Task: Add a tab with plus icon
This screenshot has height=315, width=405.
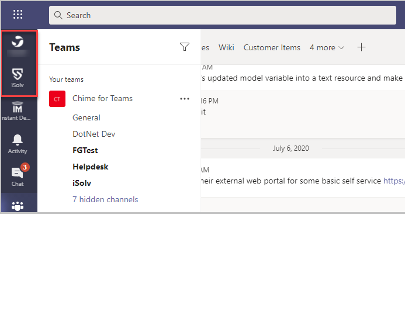Action: [x=361, y=47]
